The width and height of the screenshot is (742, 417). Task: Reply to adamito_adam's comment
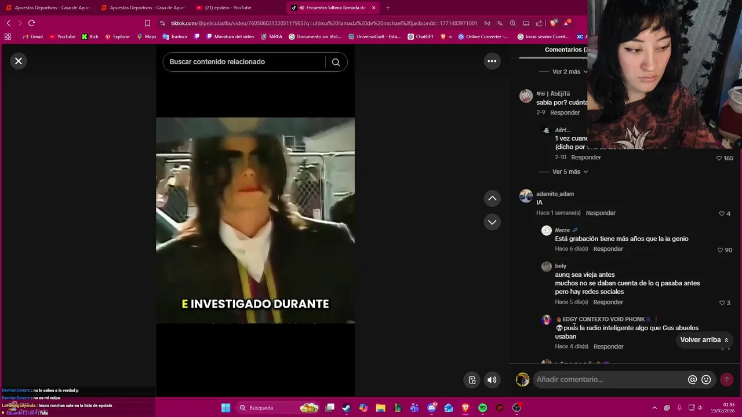click(601, 213)
